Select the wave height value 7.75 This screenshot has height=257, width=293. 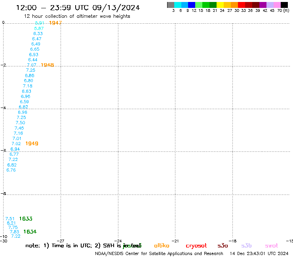click(x=13, y=227)
